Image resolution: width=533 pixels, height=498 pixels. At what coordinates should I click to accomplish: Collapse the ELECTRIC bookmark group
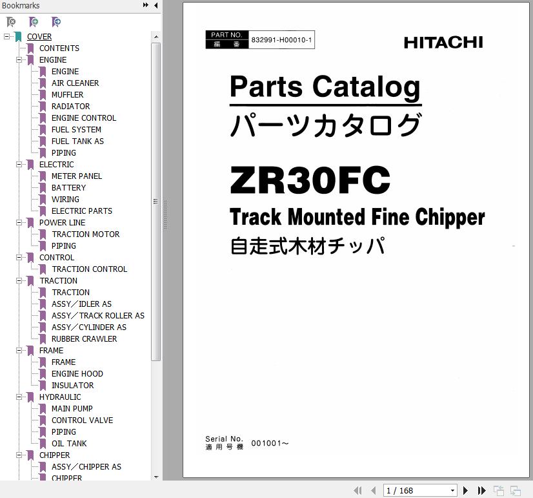tap(19, 165)
